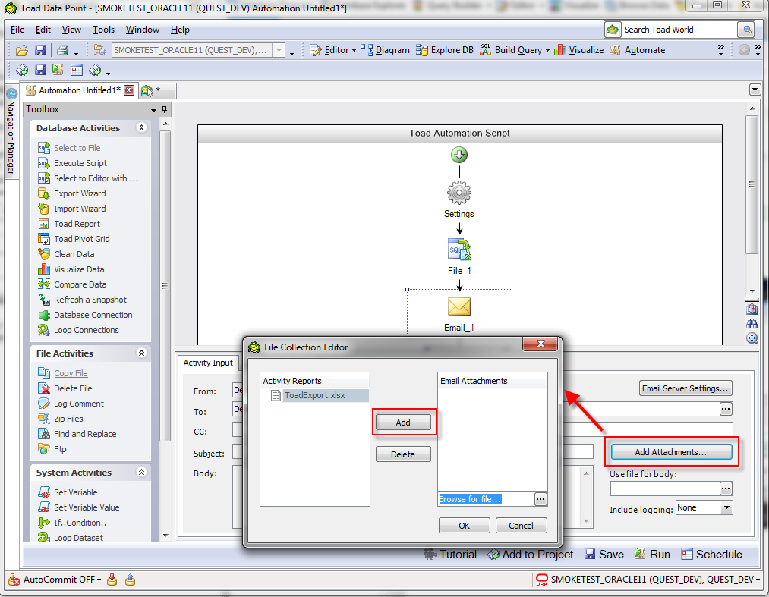The height and width of the screenshot is (597, 769).
Task: Launch Explore DB from toolbar
Action: tap(445, 50)
